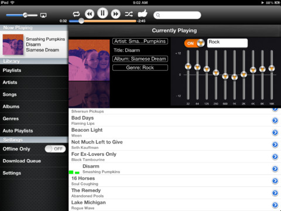Toggle the repeat playback icon
The image size is (281, 211).
(76, 14)
